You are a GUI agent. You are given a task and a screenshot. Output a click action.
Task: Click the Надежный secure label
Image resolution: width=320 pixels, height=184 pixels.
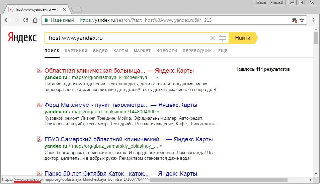pos(62,20)
